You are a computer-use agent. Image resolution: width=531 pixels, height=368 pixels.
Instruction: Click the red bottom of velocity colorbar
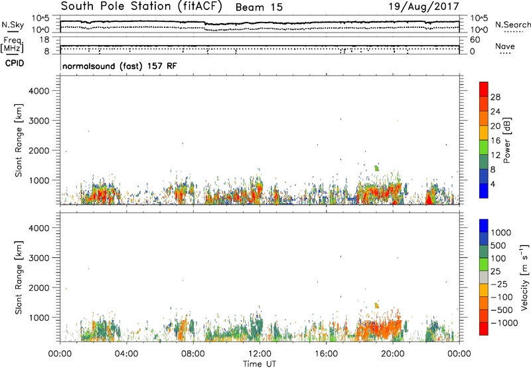[x=484, y=329]
